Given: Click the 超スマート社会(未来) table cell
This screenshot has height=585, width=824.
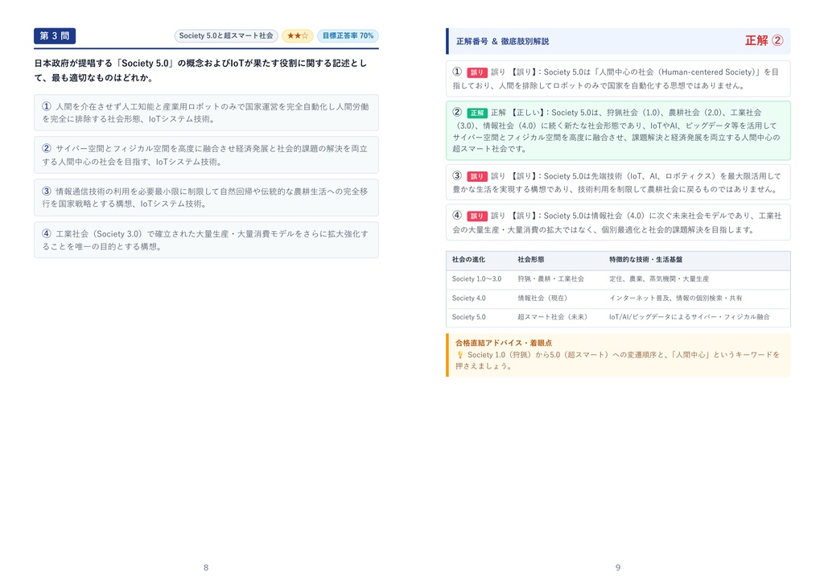Looking at the screenshot, I should (552, 317).
